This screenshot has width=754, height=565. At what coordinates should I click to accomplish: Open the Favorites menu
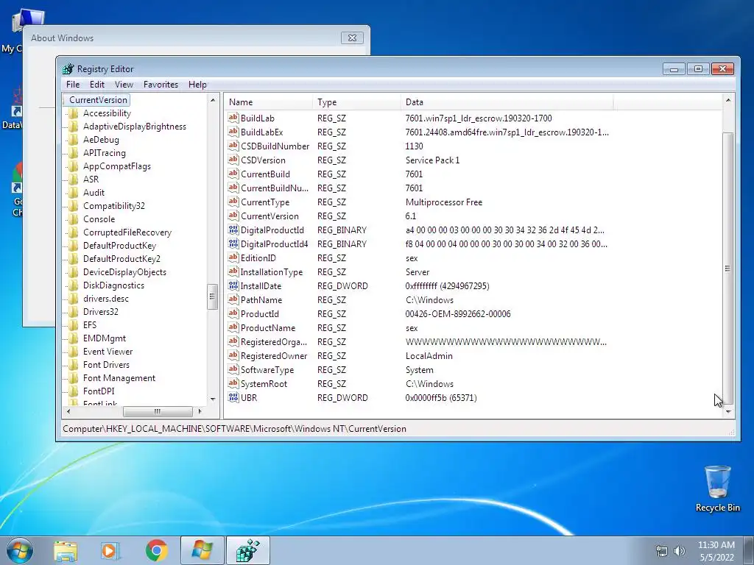point(161,85)
